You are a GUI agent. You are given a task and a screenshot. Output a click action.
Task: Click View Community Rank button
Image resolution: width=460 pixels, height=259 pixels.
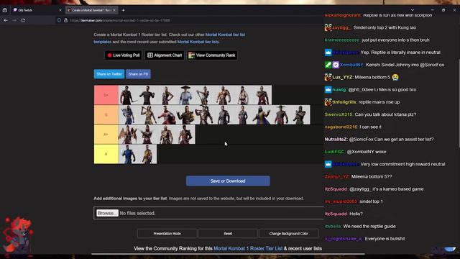pyautogui.click(x=212, y=55)
